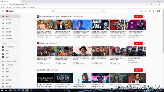Subscribe to the 周星驰 topic (订阅 11万)

point(138,43)
